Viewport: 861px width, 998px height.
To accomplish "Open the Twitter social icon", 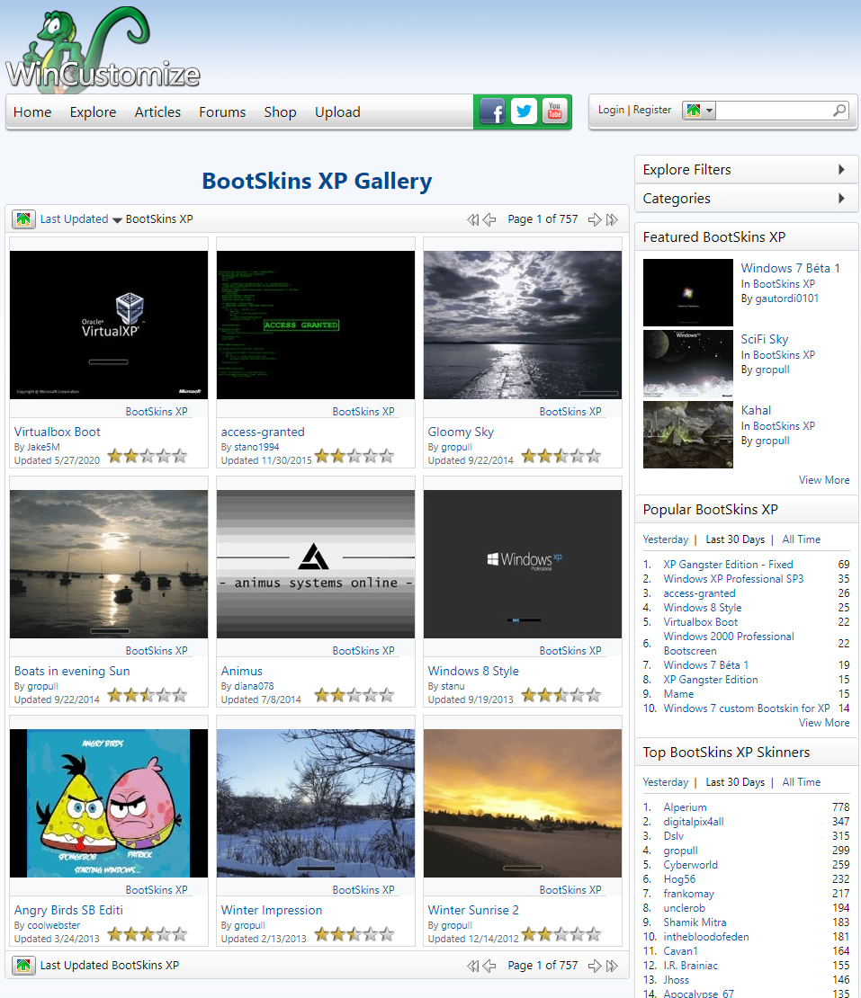I will click(x=524, y=111).
